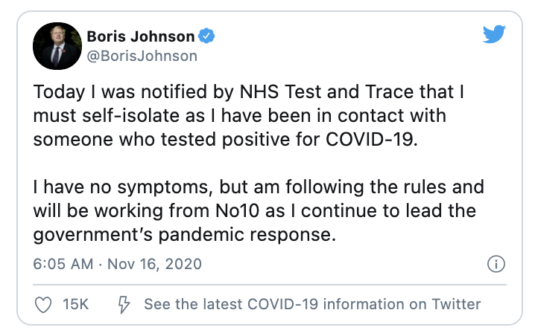The width and height of the screenshot is (535, 336).
Task: Open See the latest COVID-19 information link
Action: click(311, 304)
